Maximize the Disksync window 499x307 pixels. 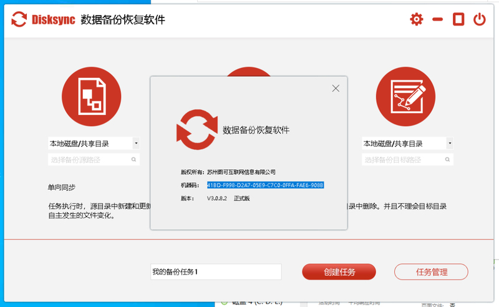point(458,19)
